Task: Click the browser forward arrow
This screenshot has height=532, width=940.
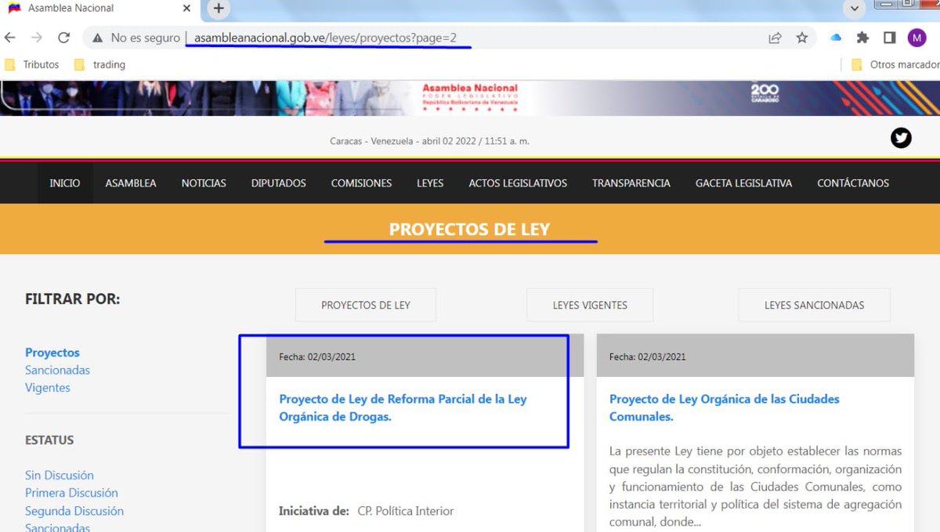Action: (36, 38)
